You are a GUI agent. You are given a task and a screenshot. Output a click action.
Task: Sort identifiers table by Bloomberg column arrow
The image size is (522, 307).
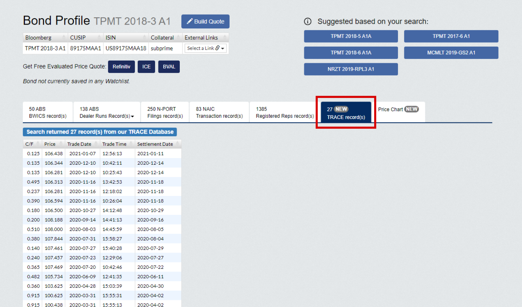tap(64, 38)
